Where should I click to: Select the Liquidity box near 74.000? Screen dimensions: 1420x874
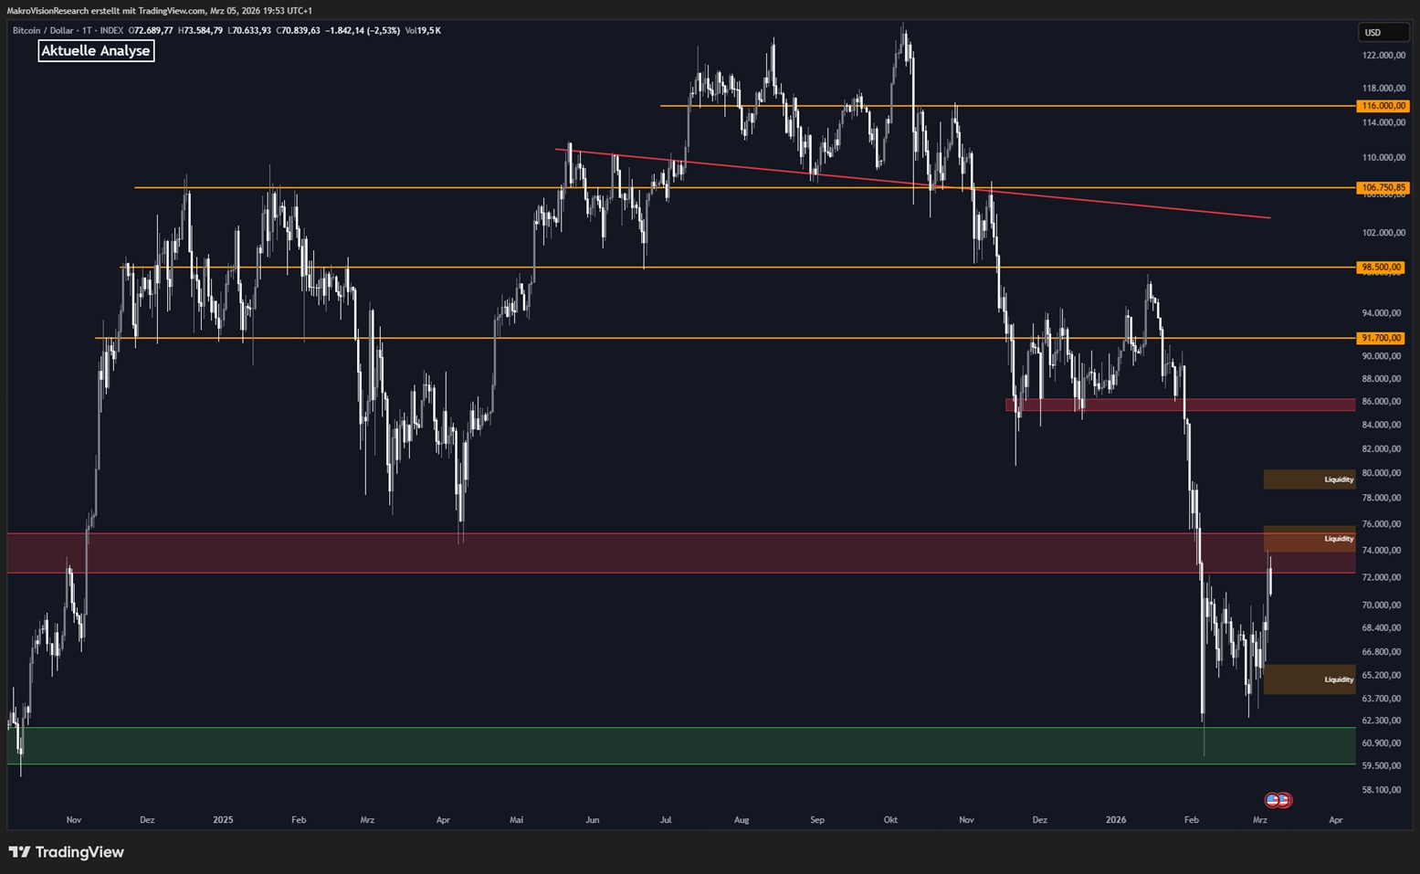click(x=1308, y=539)
